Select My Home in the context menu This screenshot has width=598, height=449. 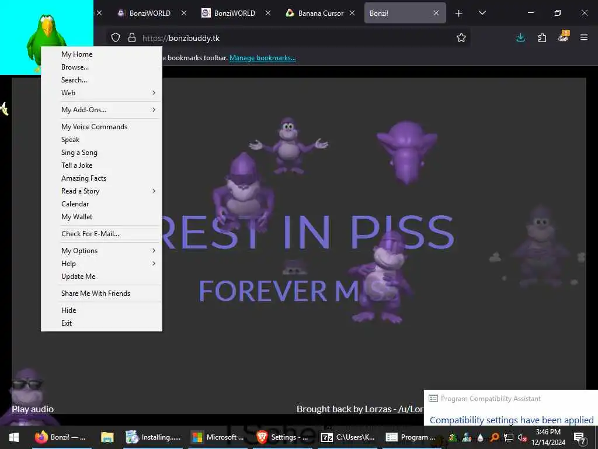point(102,54)
